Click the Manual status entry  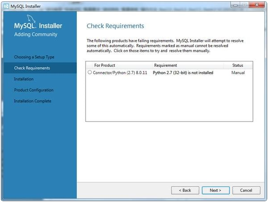click(238, 73)
